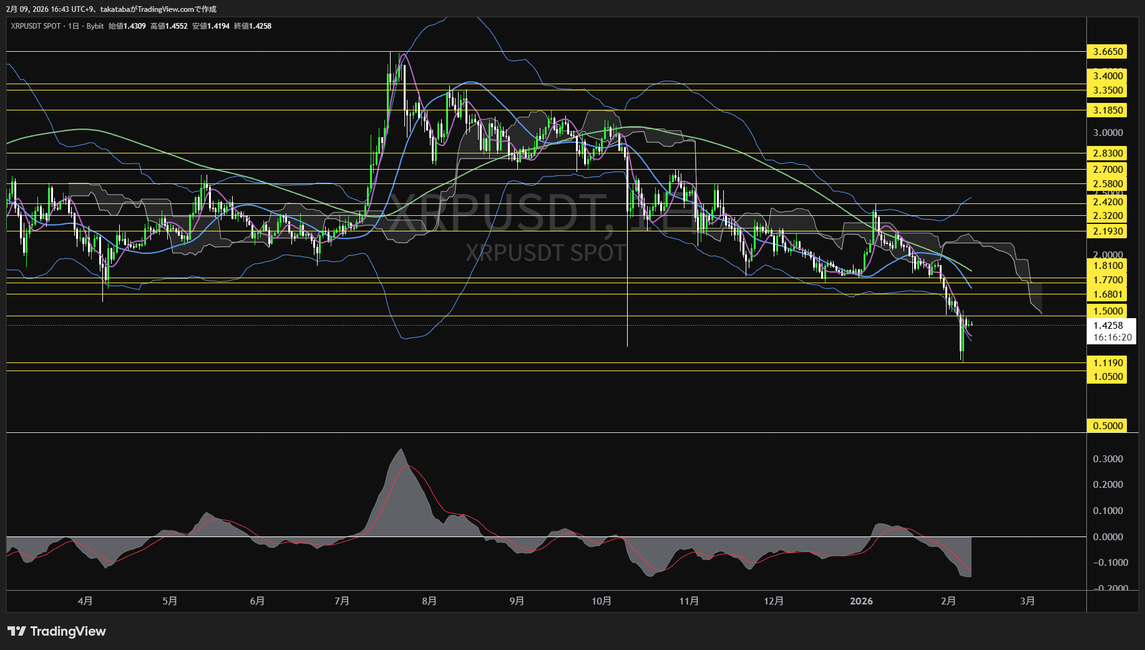The height and width of the screenshot is (650, 1145).
Task: Click the 3.1850 price level tag
Action: [1108, 110]
